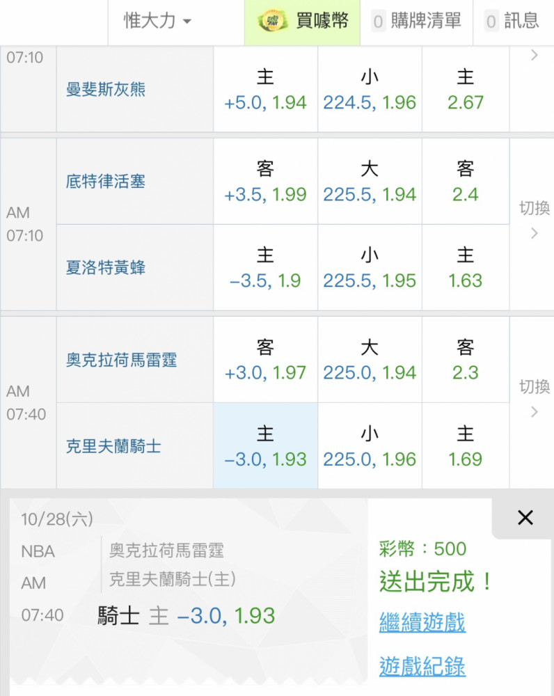Open the 克里夫蘭騎士 team link
This screenshot has width=554, height=696.
[x=113, y=446]
